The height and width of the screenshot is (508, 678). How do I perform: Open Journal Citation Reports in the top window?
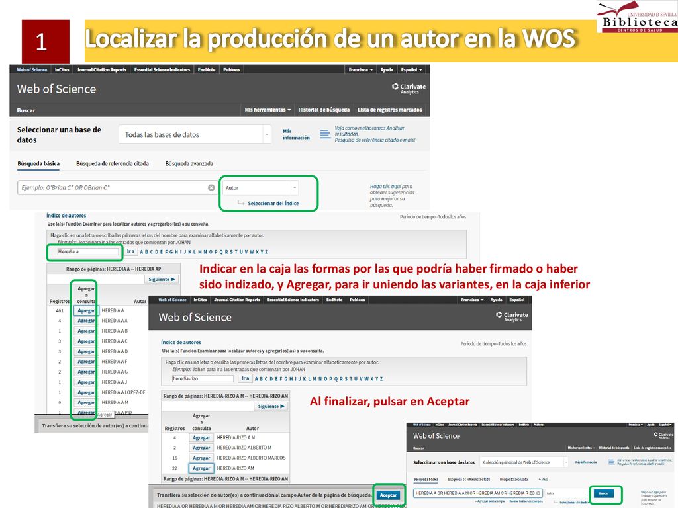pyautogui.click(x=101, y=69)
